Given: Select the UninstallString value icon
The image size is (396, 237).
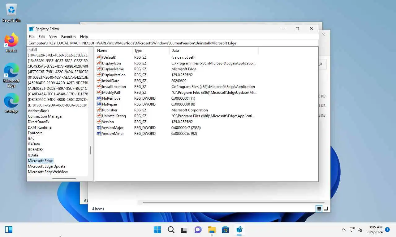Looking at the screenshot, I should click(x=99, y=116).
